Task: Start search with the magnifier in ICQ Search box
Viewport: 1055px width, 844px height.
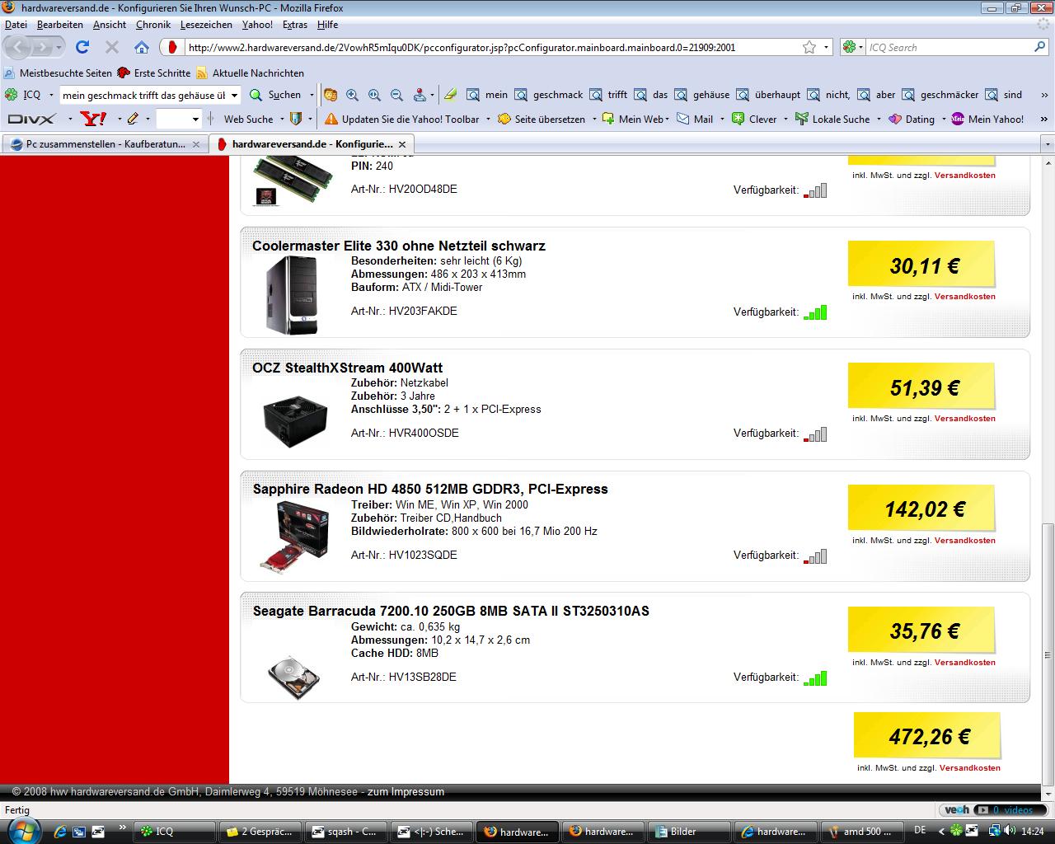Action: (1039, 47)
